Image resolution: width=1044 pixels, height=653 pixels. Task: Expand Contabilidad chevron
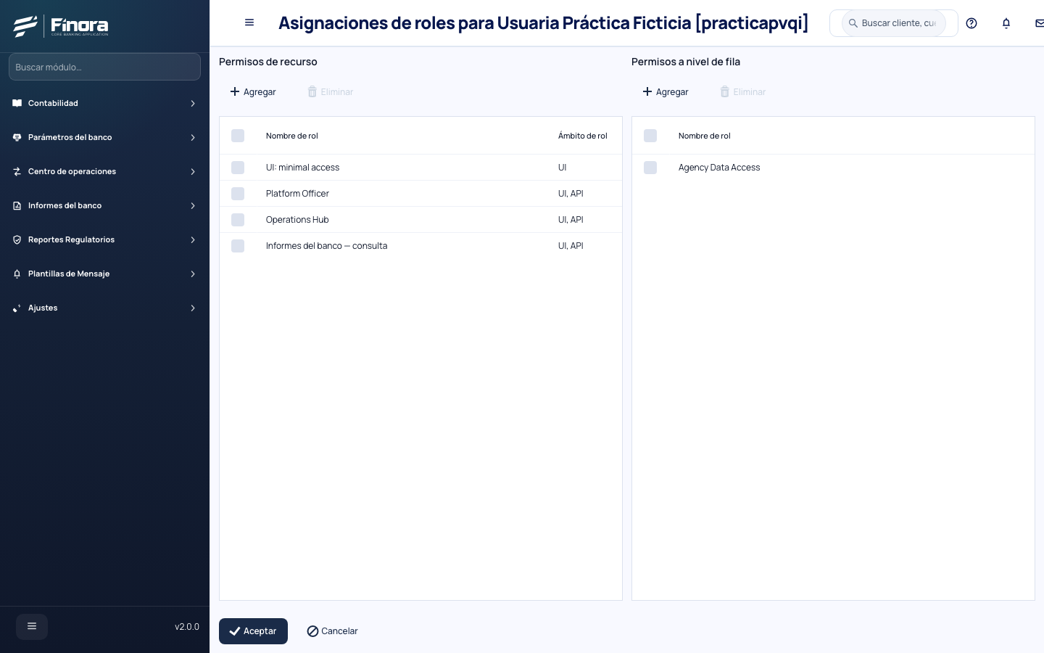coord(193,103)
